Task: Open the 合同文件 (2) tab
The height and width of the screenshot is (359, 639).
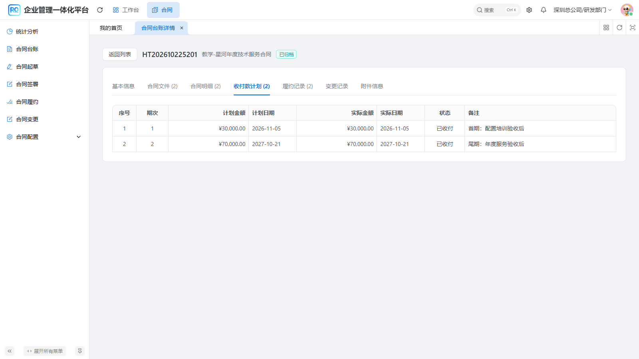Action: point(163,86)
